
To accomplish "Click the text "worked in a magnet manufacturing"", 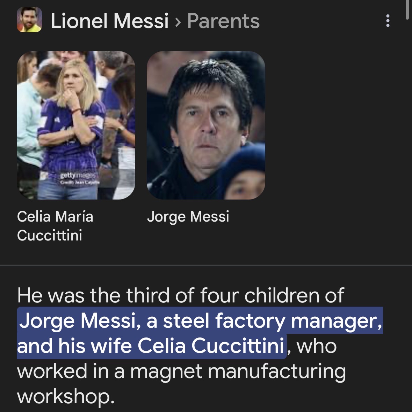I will [x=181, y=371].
